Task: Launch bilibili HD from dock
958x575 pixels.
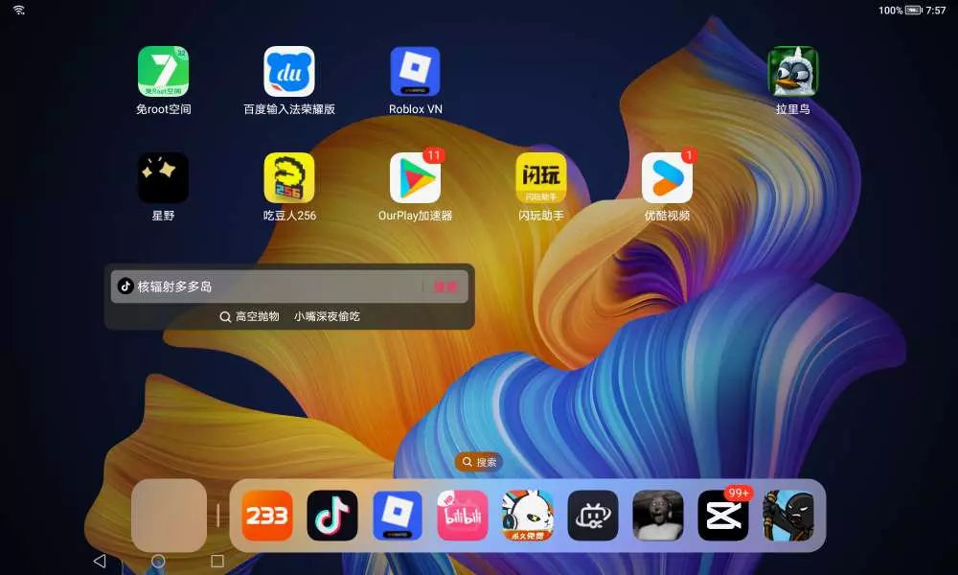Action: [x=463, y=516]
